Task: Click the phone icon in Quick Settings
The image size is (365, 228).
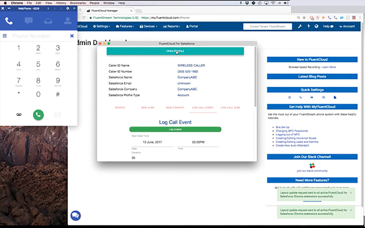Action: (301, 97)
